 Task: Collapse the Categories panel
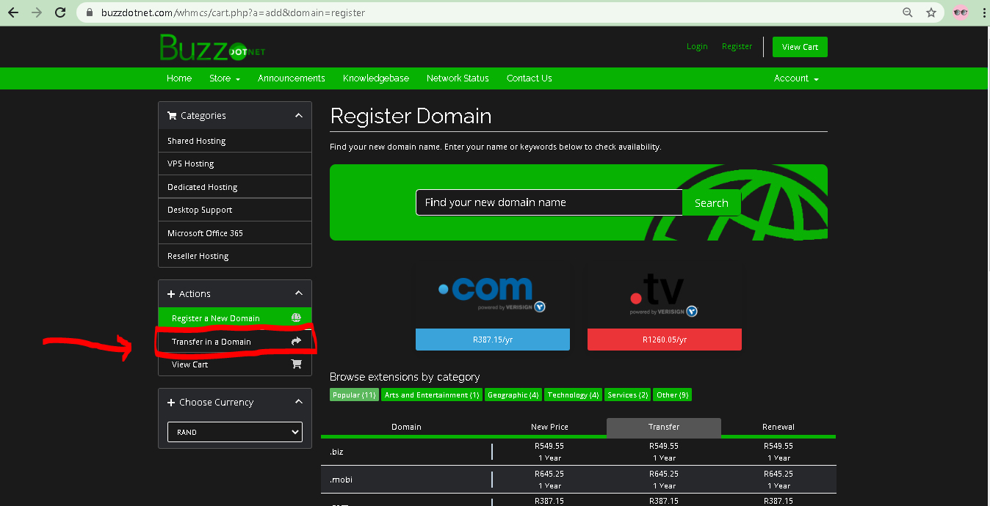point(298,116)
